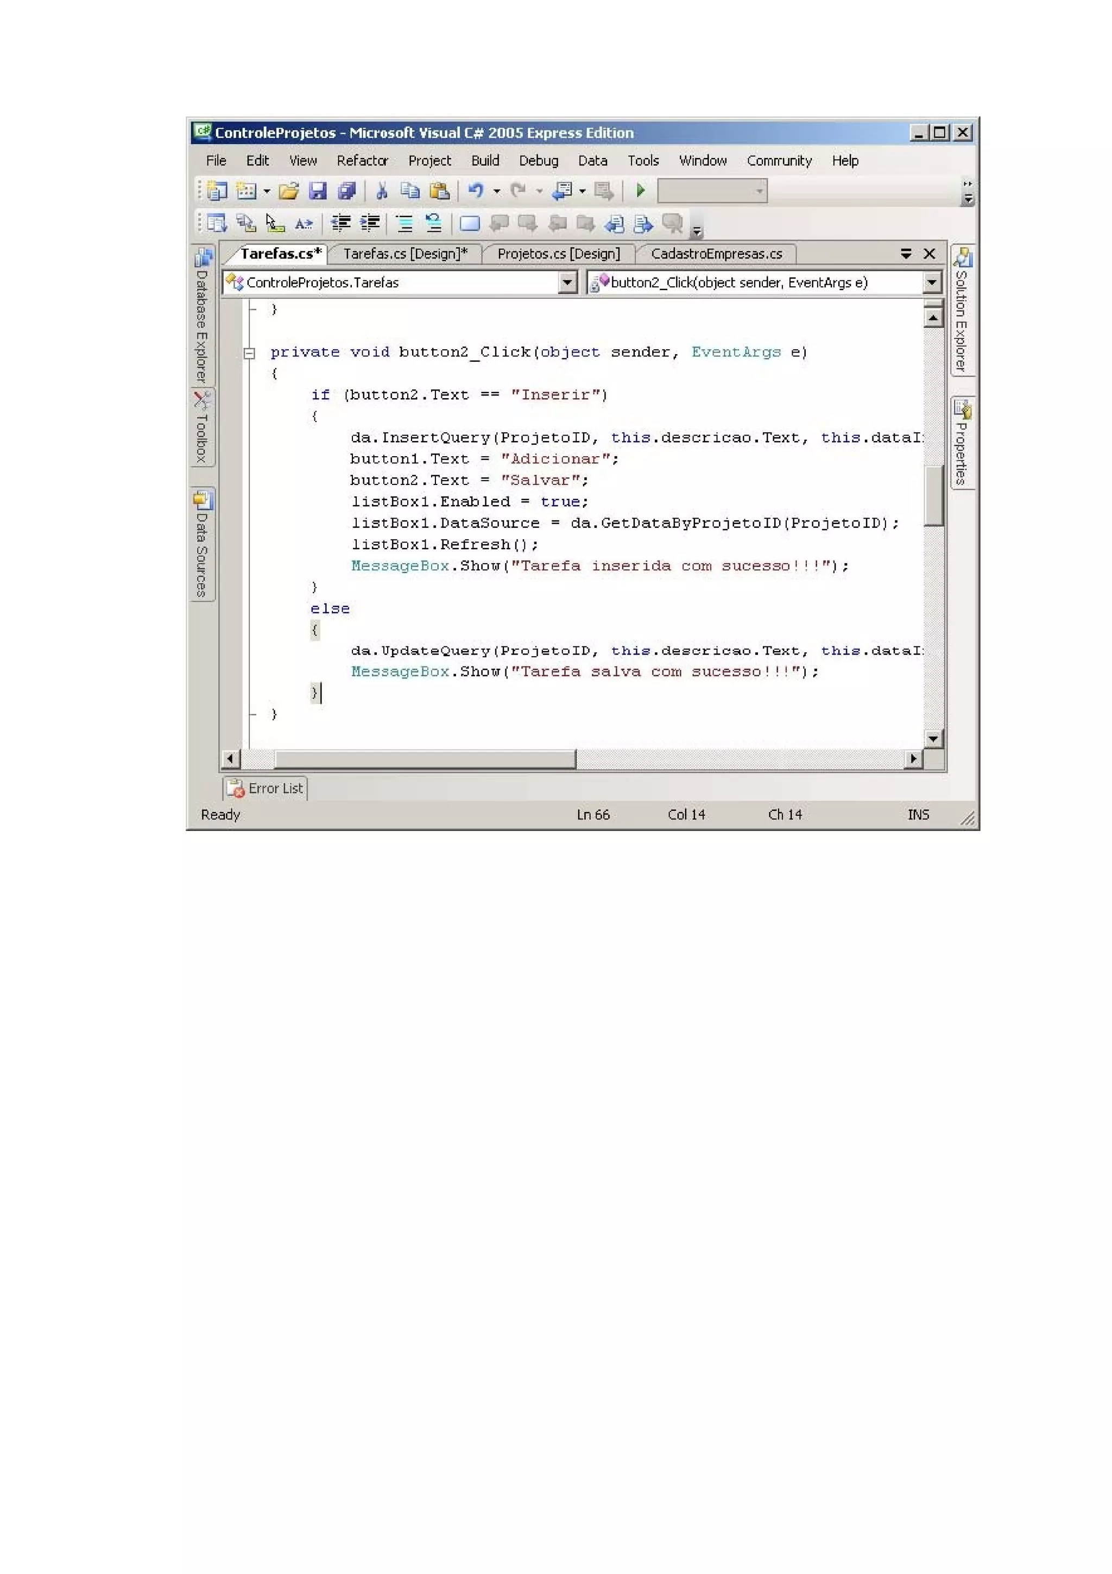Open the button2_Click members dropdown
This screenshot has height=1574, width=1112.
(931, 282)
